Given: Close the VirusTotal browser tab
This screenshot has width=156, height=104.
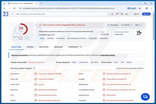Looking at the screenshot, I should (36, 3).
